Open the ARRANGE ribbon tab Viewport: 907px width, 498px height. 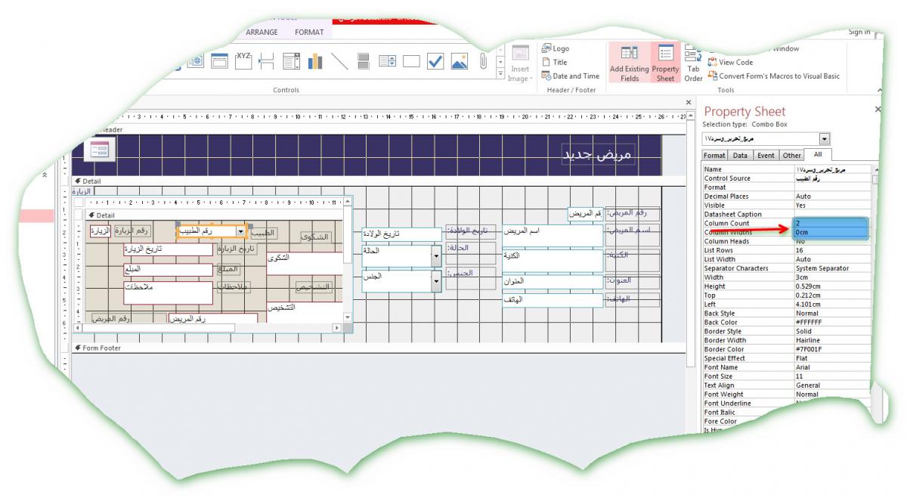pyautogui.click(x=262, y=32)
